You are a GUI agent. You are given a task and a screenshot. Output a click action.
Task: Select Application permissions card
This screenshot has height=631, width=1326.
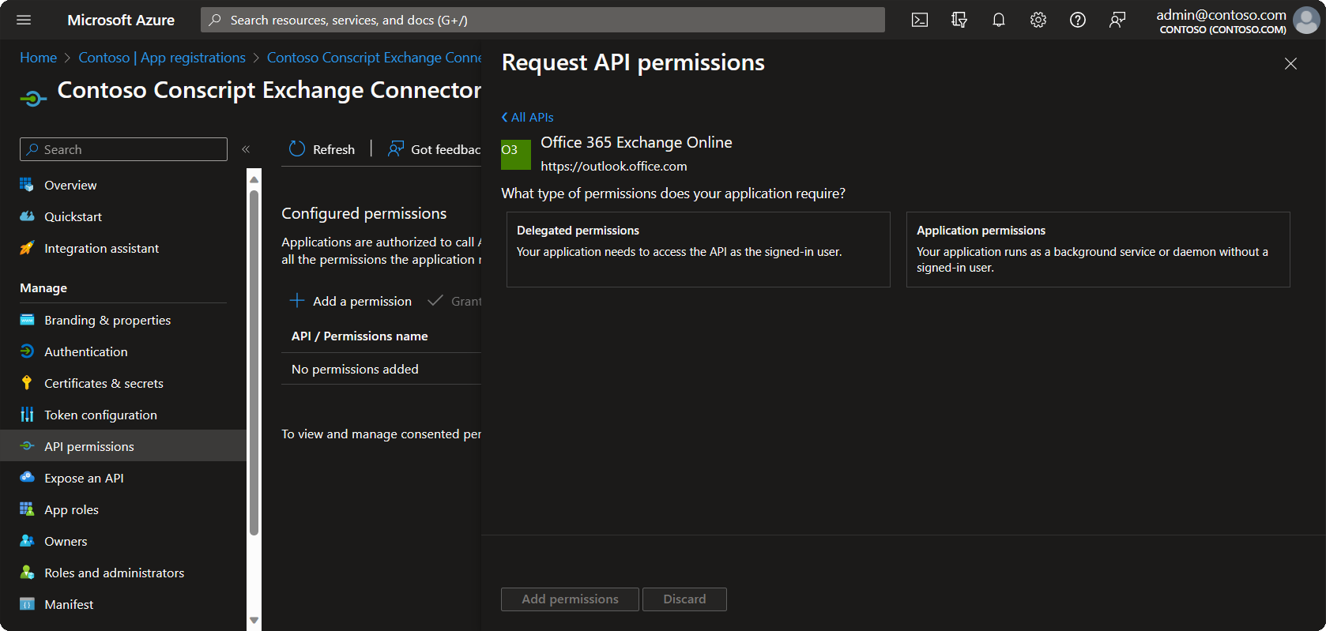[x=1098, y=250]
